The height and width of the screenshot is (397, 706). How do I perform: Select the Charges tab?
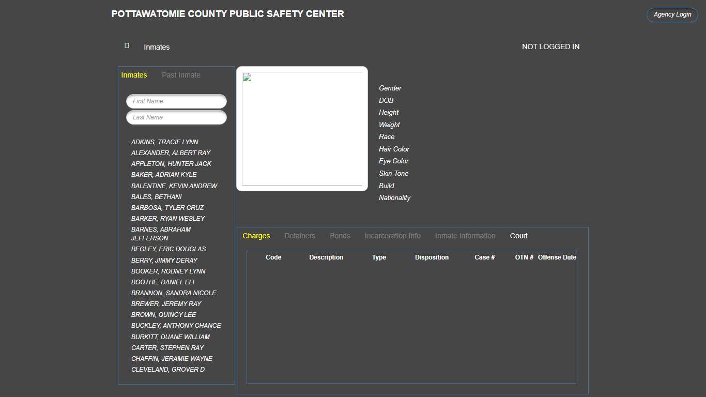(x=256, y=236)
